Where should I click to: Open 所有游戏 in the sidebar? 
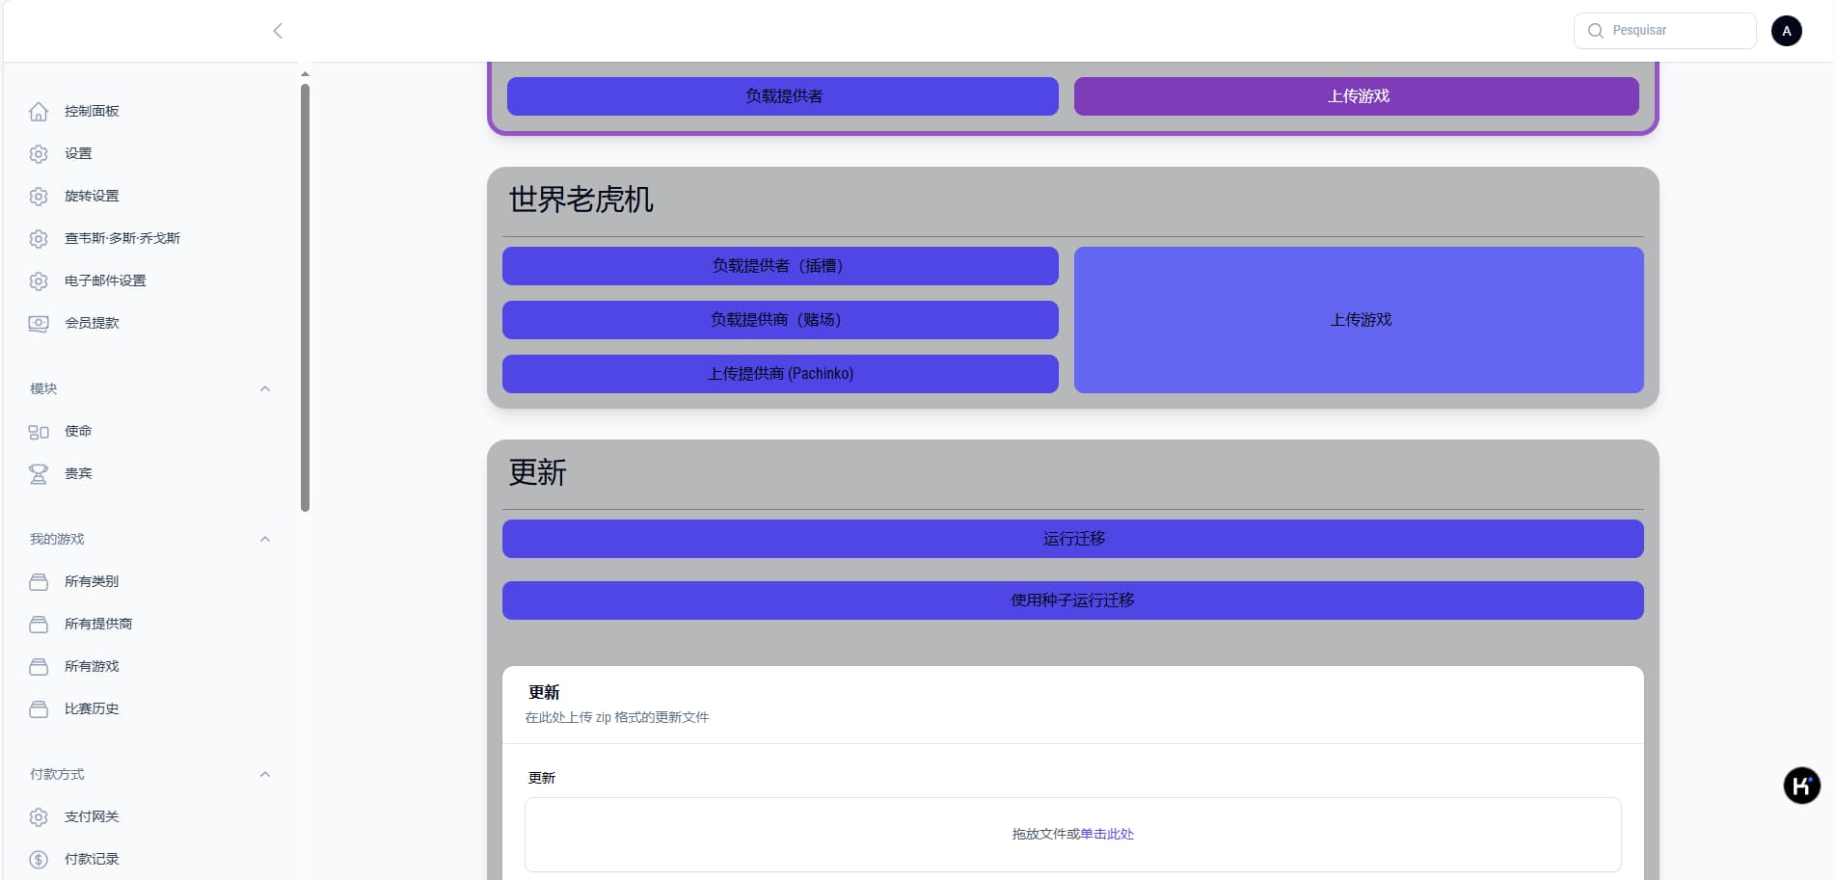click(92, 667)
